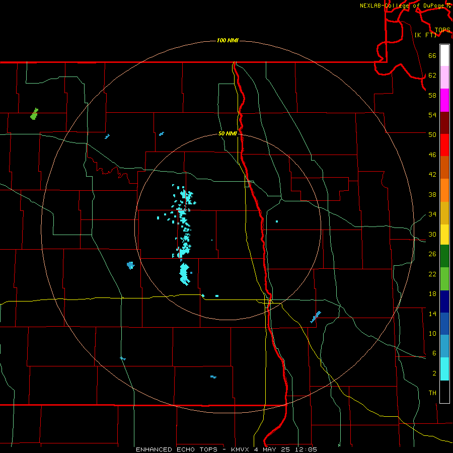Click the legend value 18

[x=432, y=294]
